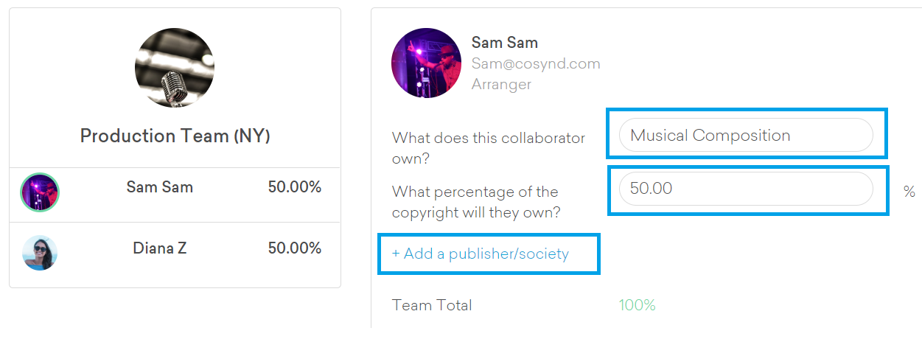Focus the copyright percentage field showing 50.00

[745, 189]
